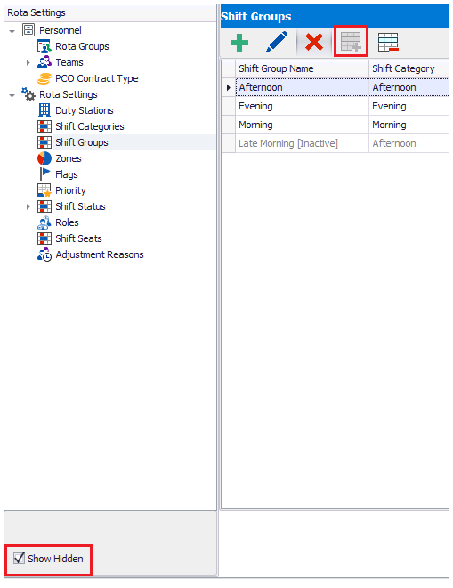This screenshot has width=453, height=588.
Task: Click the table-with-red-minus toolbar icon
Action: click(388, 42)
